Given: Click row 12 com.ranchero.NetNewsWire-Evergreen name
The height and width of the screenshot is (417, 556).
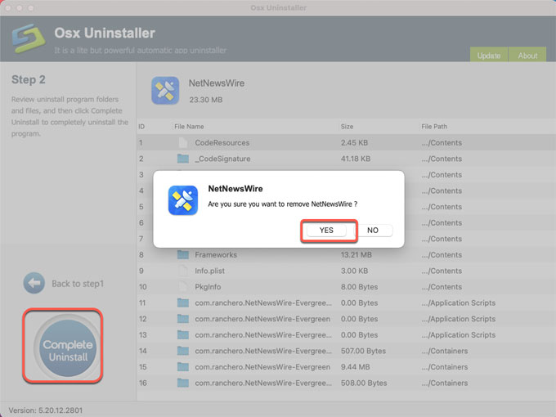Looking at the screenshot, I should click(x=262, y=319).
